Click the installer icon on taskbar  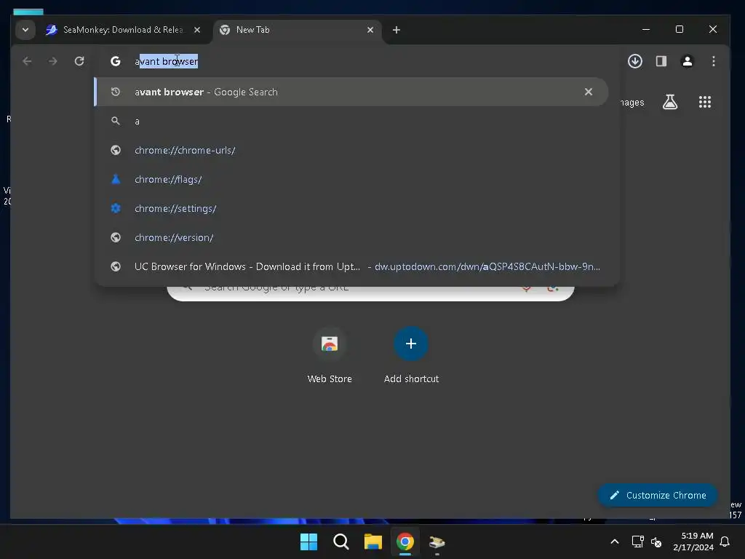(437, 542)
